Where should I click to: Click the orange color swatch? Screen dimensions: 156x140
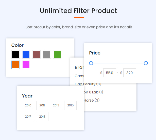tap(15, 65)
